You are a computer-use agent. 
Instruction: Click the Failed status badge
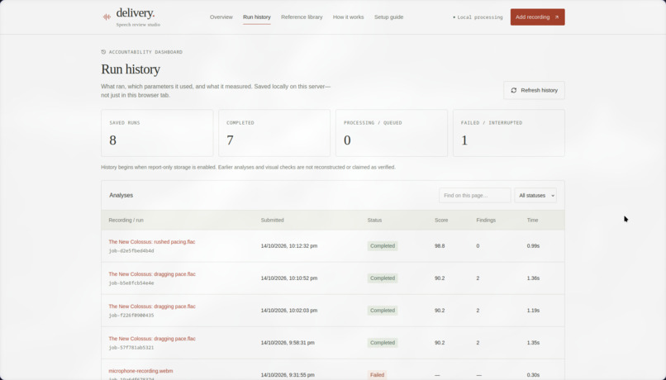(377, 375)
